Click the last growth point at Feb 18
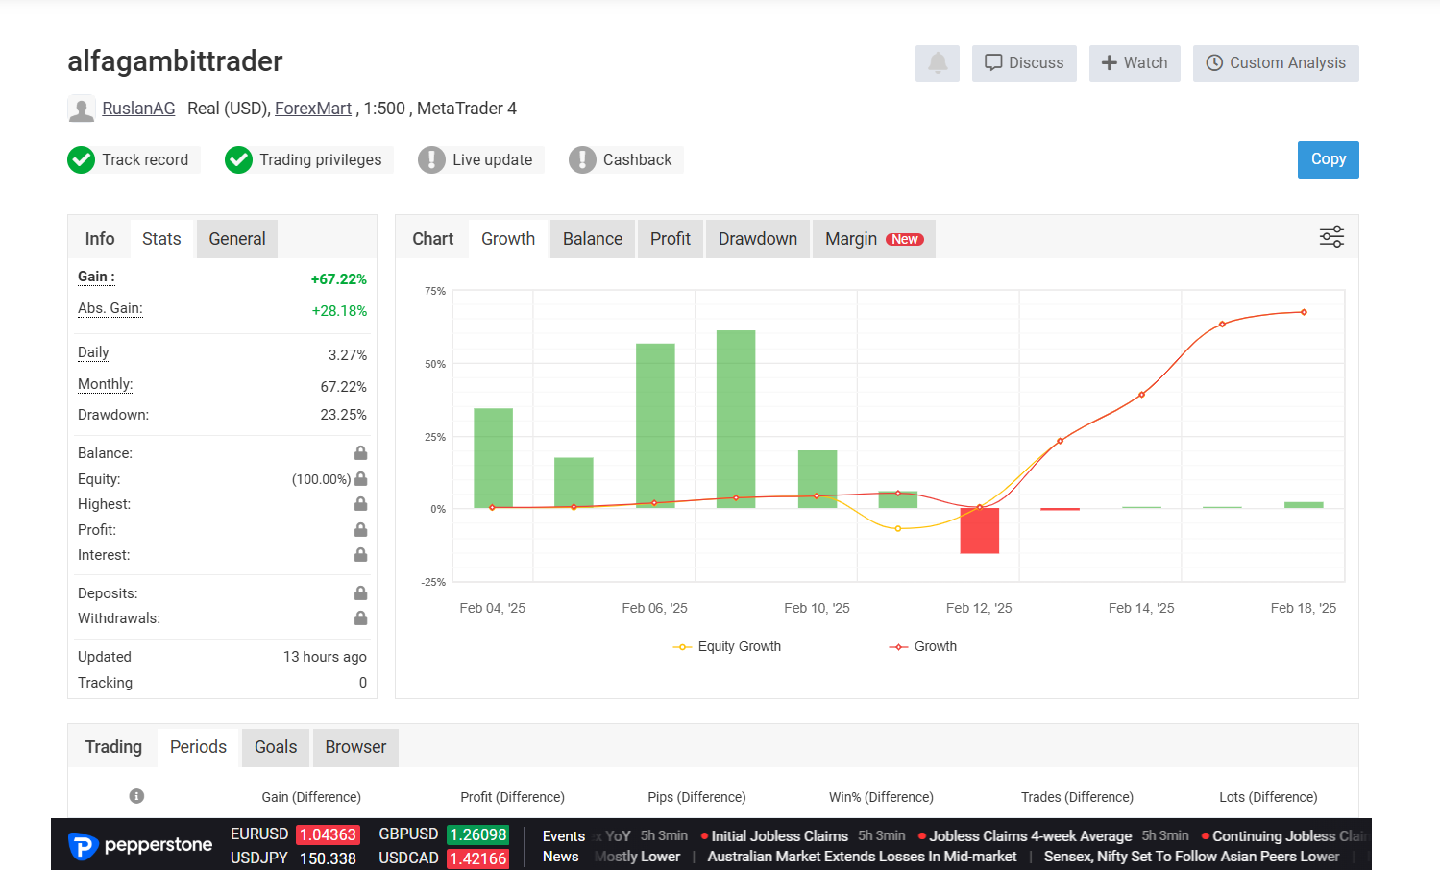This screenshot has height=870, width=1440. click(1304, 312)
